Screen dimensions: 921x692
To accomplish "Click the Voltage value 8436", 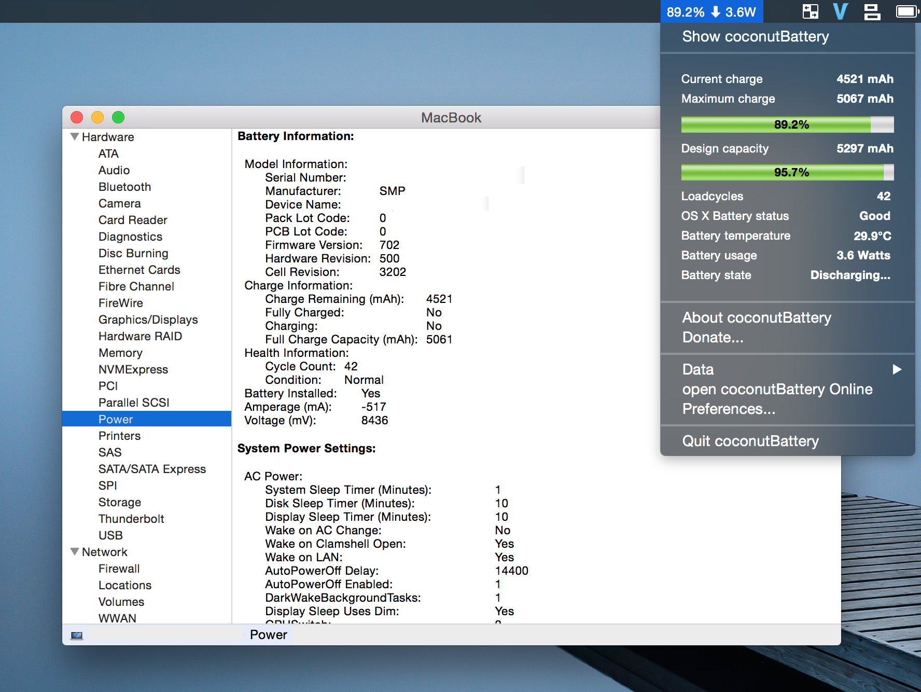I will pos(374,420).
